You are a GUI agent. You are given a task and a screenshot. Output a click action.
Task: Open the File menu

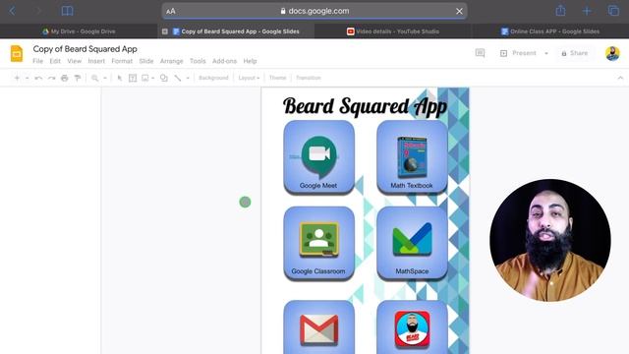coord(37,61)
